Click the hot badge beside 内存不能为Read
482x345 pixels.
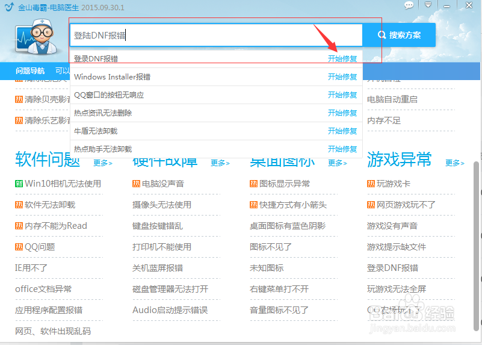tap(19, 226)
